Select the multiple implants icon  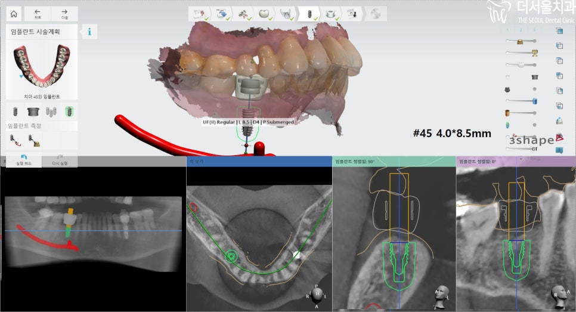click(51, 112)
